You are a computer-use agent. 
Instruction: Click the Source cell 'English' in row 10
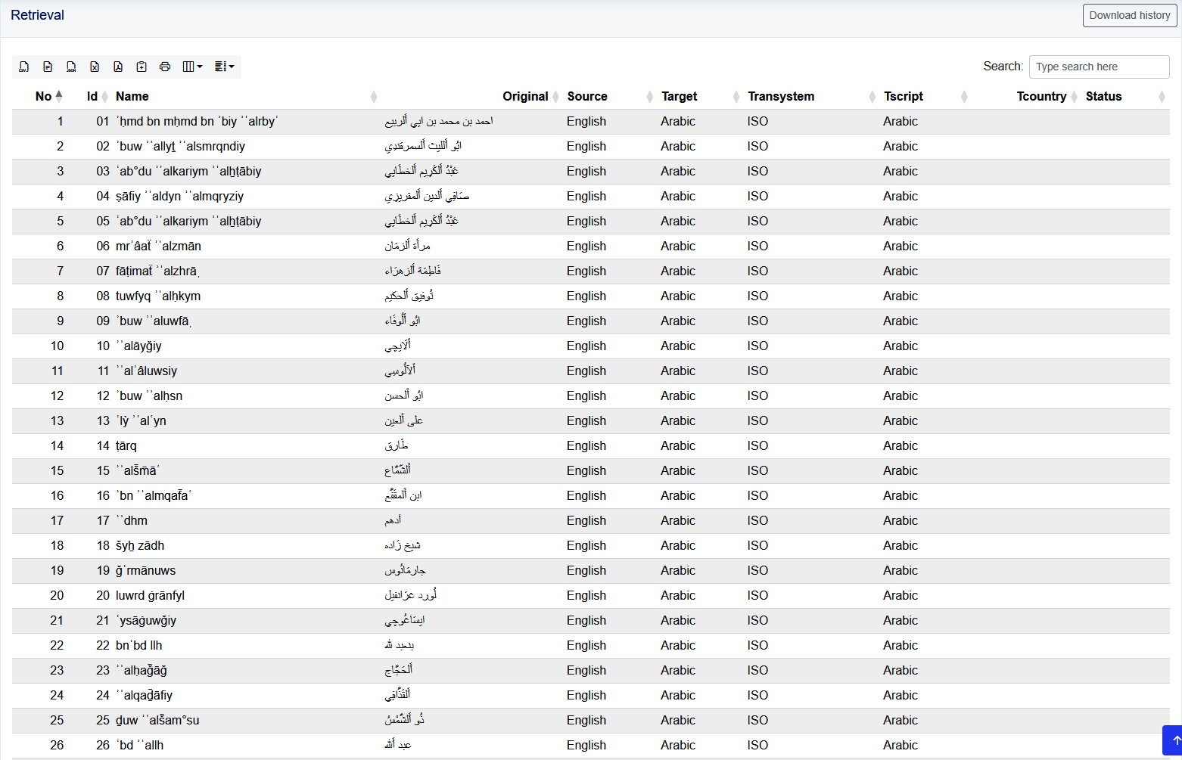(586, 346)
